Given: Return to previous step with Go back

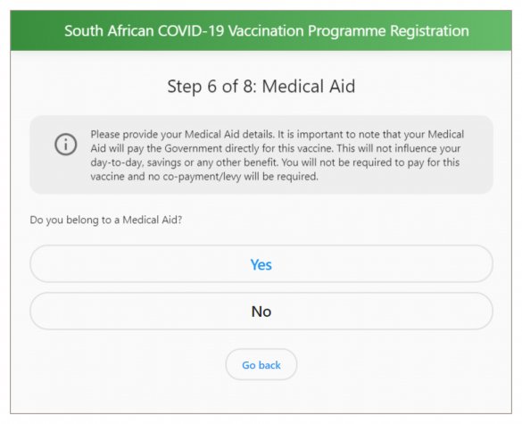Looking at the screenshot, I should 261,365.
